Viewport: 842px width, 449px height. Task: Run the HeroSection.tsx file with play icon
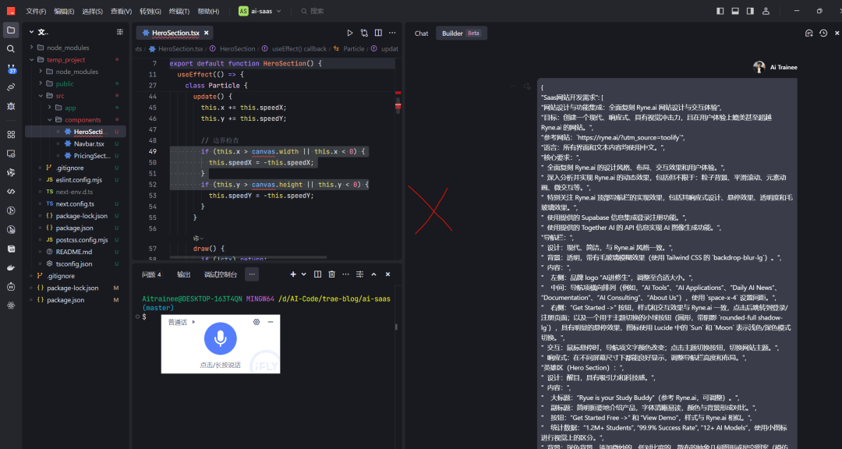click(350, 33)
